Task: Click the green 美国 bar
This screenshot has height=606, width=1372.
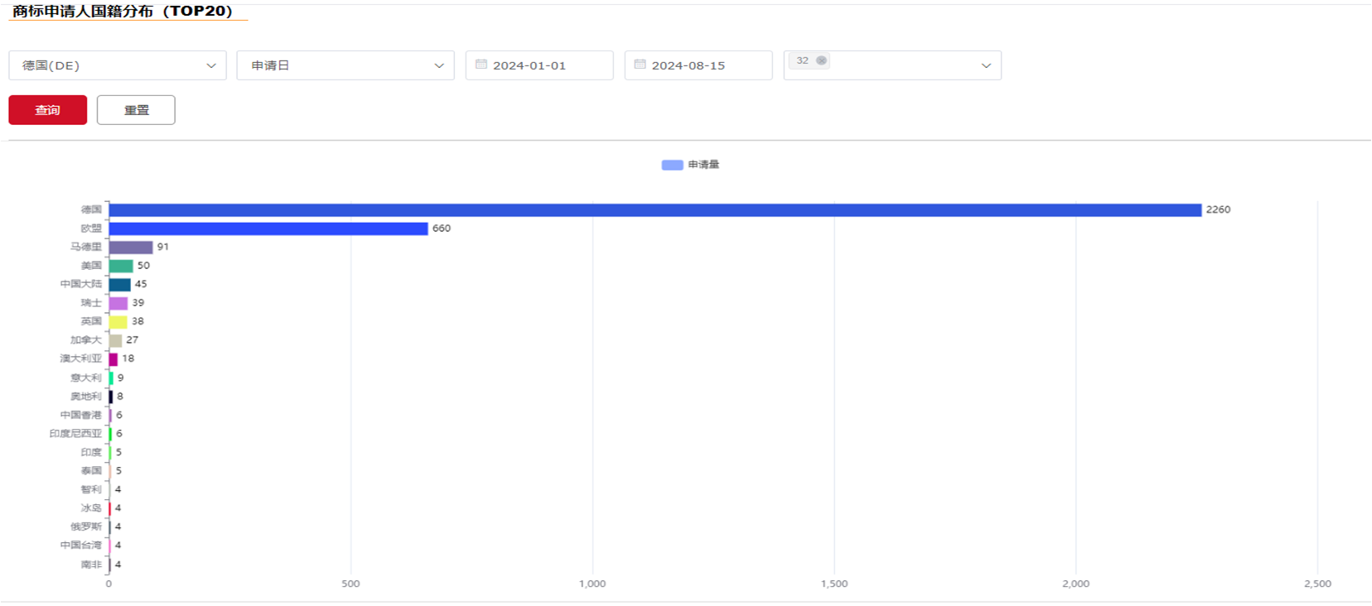Action: 121,266
